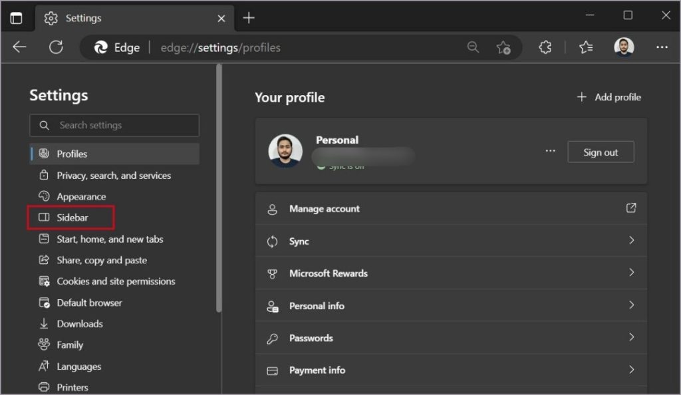The image size is (681, 395).
Task: Open the tab actions menu icon
Action: (x=16, y=18)
